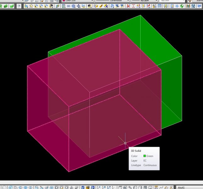203x189 pixels.
Task: Click the AlsAS button in bottom bar
Action: (181, 187)
